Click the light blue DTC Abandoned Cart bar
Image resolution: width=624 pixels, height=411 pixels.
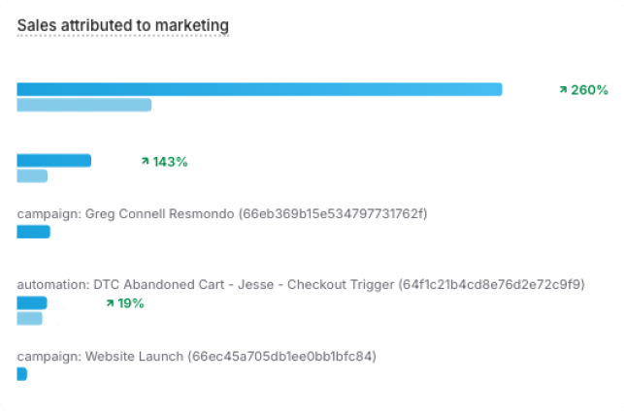pyautogui.click(x=29, y=318)
